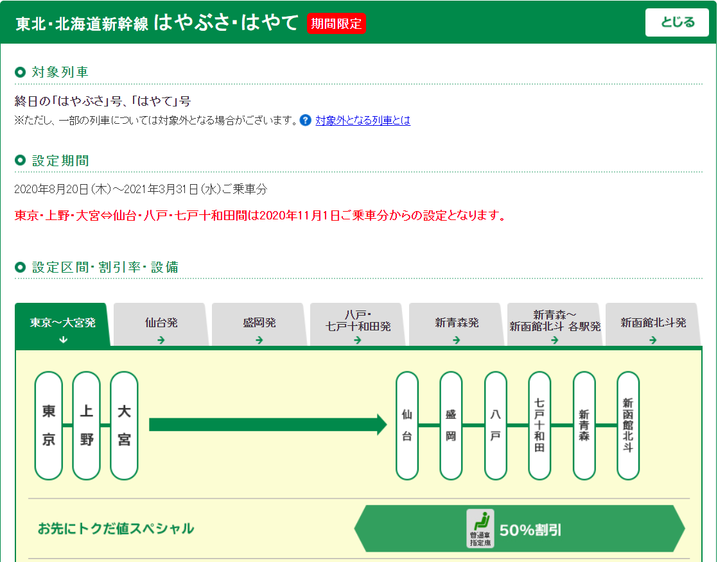Switch to the 盛岡発 tab
This screenshot has height=562, width=718.
tap(259, 325)
